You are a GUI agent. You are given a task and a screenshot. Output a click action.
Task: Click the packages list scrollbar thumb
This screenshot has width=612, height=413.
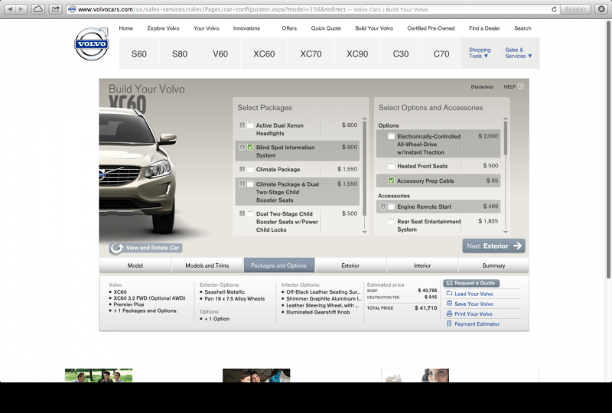point(365,167)
